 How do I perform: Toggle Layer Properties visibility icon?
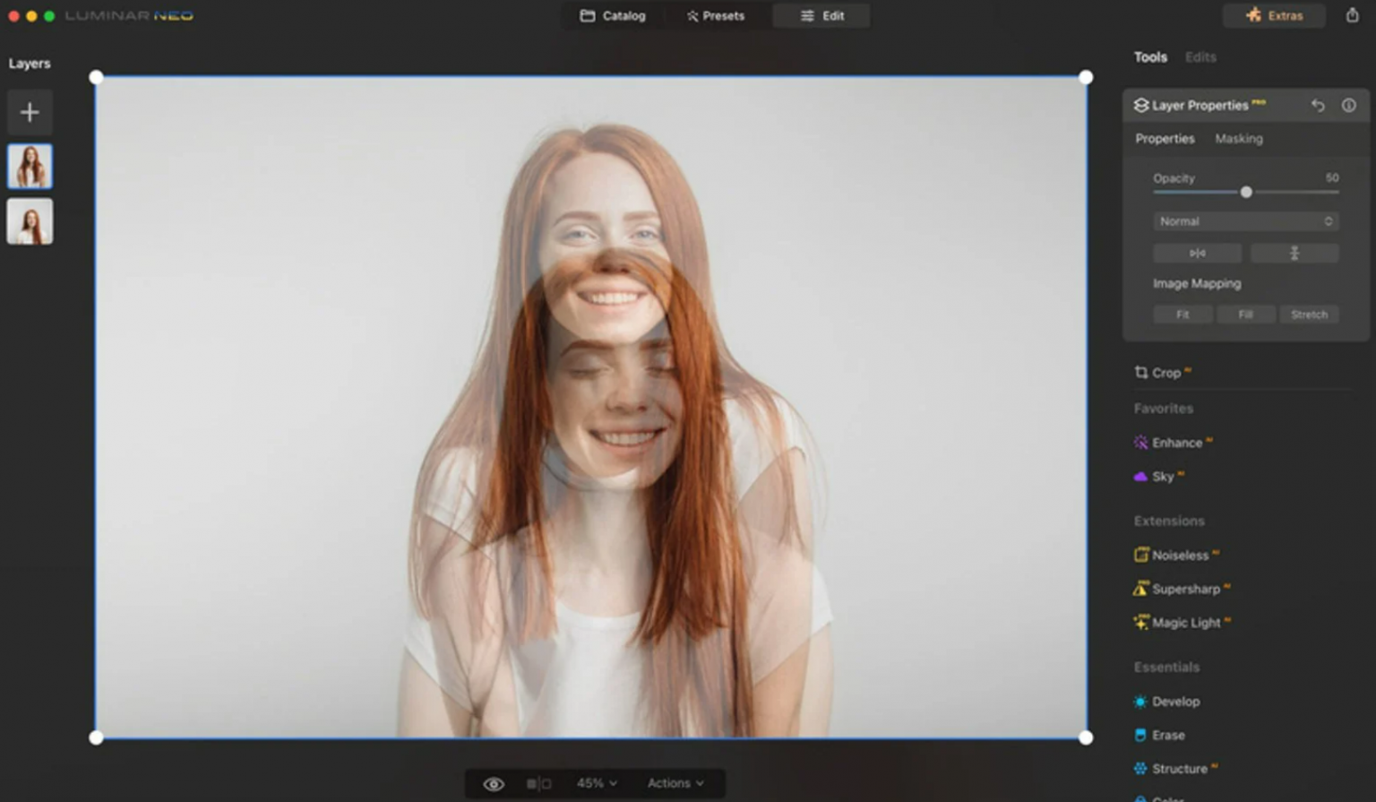pos(1348,105)
